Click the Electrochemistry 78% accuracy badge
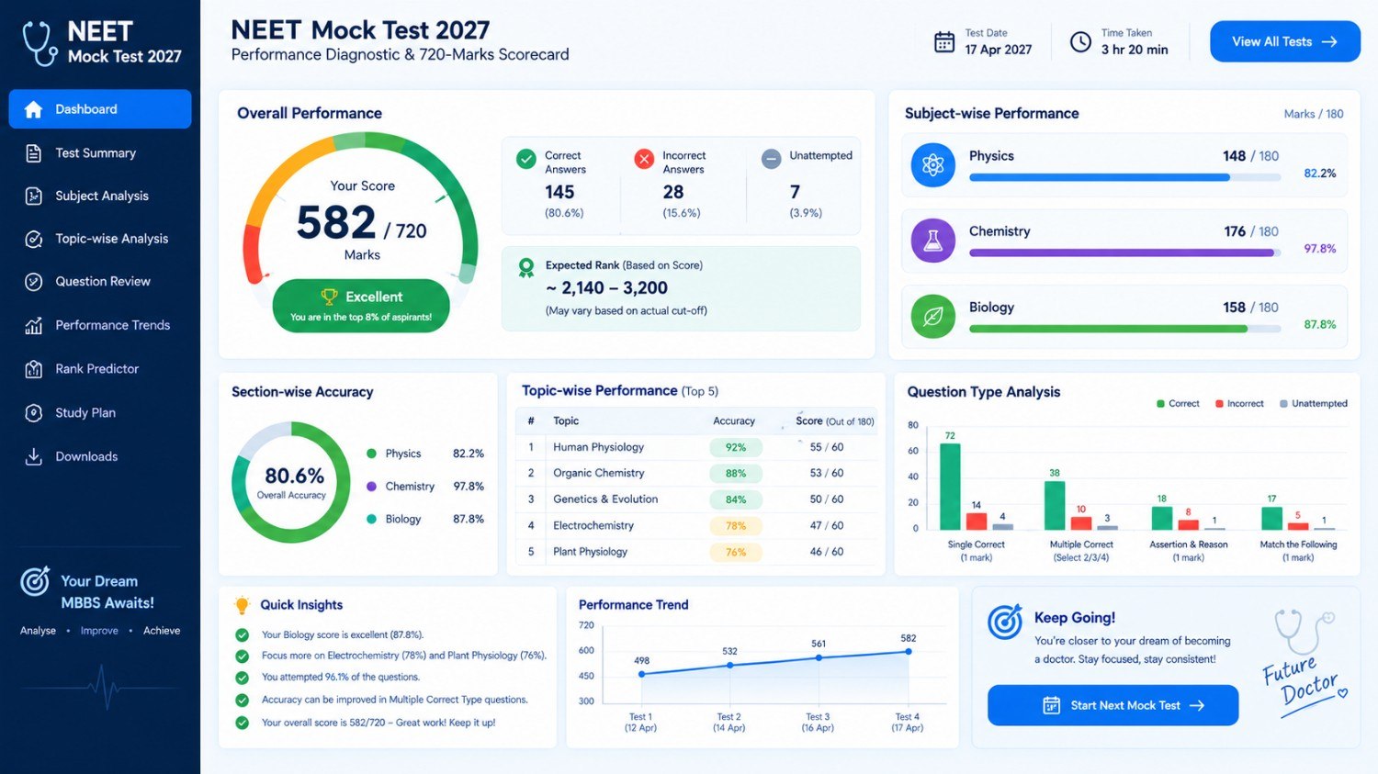The width and height of the screenshot is (1378, 774). point(736,526)
